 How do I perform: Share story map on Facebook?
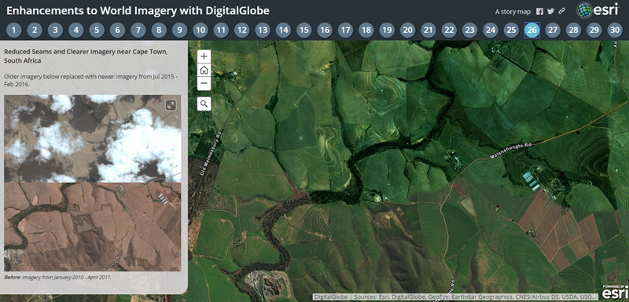539,12
